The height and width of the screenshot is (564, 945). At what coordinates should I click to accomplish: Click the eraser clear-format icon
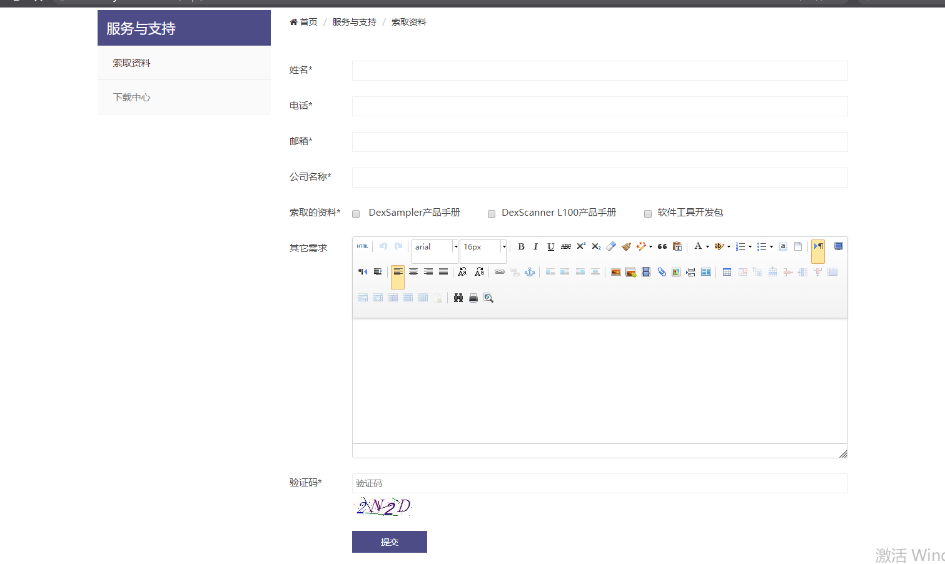[611, 246]
